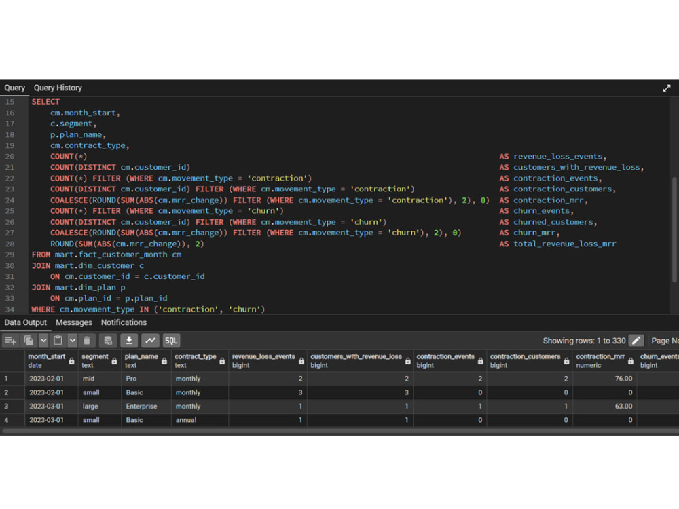Viewport: 679px width, 509px height.
Task: Click the Add row icon in Data Output toolbar
Action: pyautogui.click(x=10, y=341)
